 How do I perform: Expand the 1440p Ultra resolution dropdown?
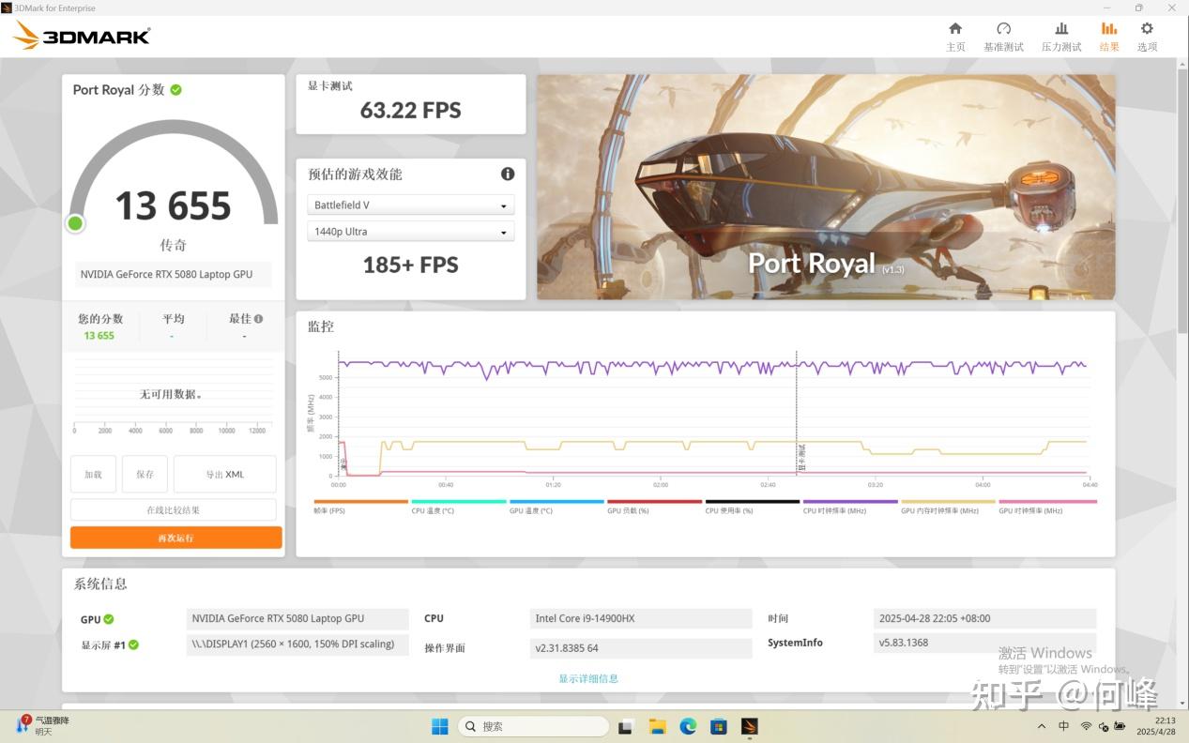pyautogui.click(x=410, y=232)
